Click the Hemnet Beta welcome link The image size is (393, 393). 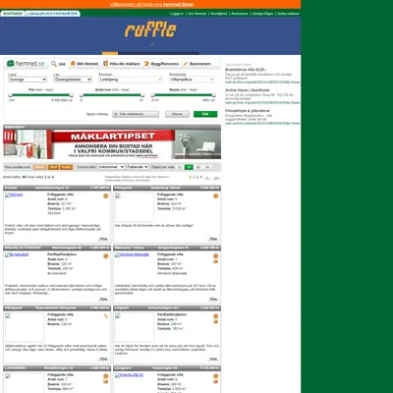coord(152,4)
